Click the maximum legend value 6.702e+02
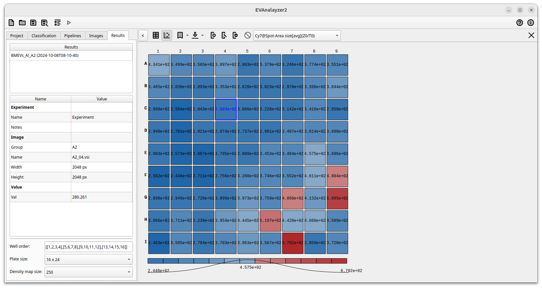The width and height of the screenshot is (542, 288). [351, 271]
